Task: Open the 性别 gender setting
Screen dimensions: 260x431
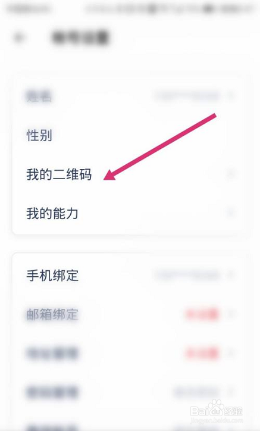Action: pos(130,135)
